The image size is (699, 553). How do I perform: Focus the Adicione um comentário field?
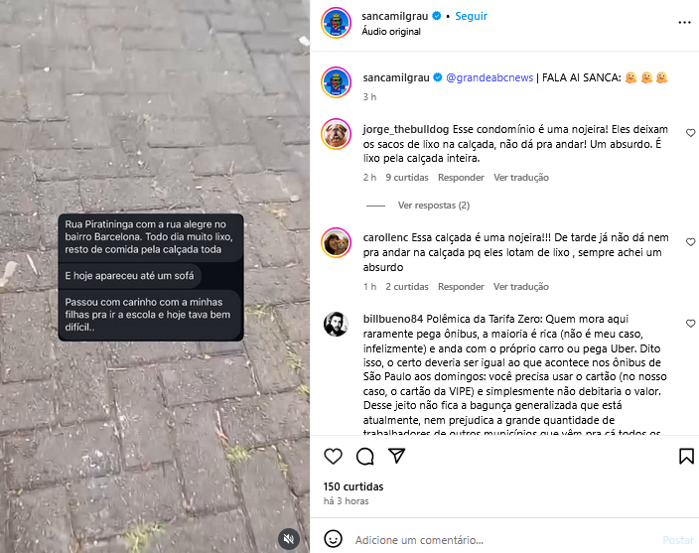coord(503,540)
